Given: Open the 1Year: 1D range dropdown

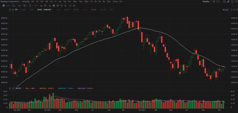Looking at the screenshot, I should (118, 1).
